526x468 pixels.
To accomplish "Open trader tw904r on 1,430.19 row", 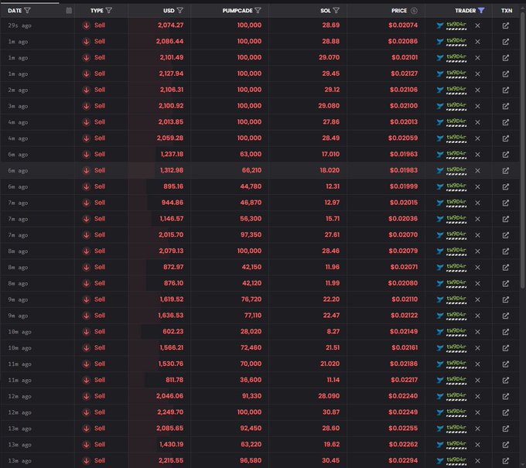I will pos(456,444).
